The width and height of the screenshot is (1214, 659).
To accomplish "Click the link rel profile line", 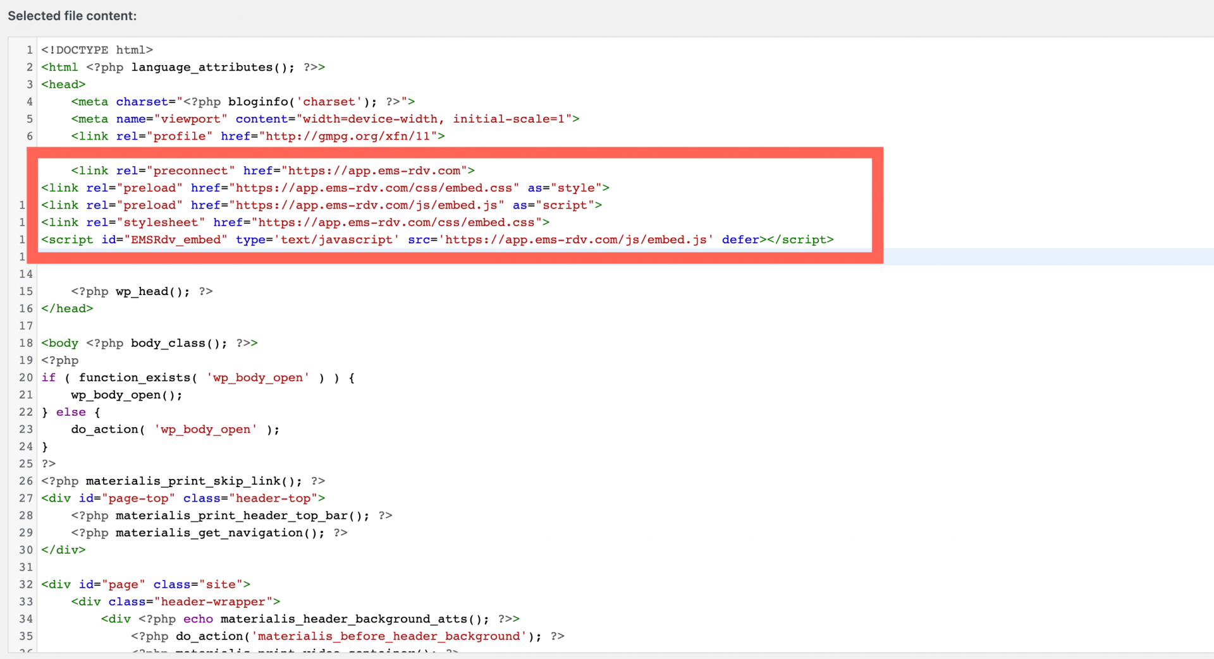I will [x=258, y=136].
